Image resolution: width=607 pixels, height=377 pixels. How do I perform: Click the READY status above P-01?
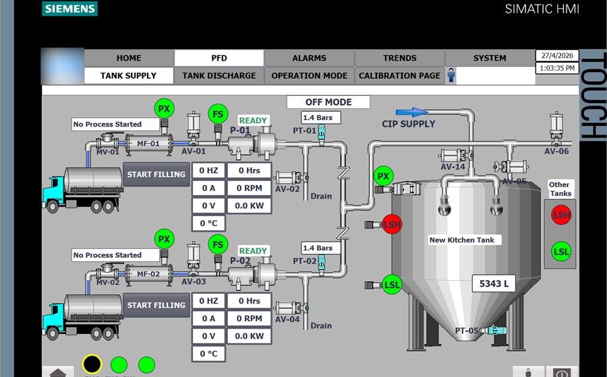[x=253, y=121]
